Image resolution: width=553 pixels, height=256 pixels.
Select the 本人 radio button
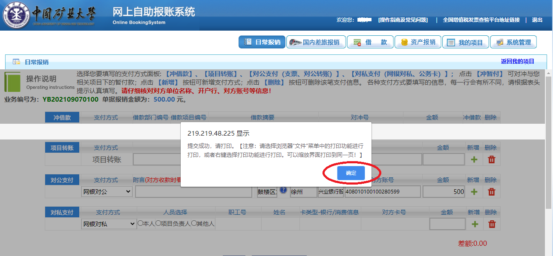point(141,223)
